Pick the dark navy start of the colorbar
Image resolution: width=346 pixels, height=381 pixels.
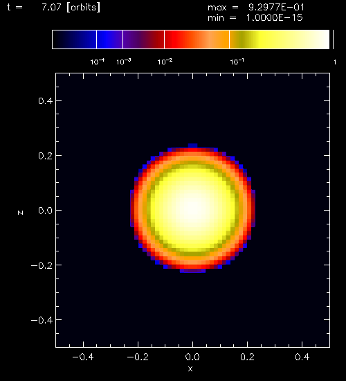pyautogui.click(x=74, y=39)
